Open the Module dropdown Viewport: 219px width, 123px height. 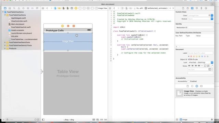tap(212, 19)
